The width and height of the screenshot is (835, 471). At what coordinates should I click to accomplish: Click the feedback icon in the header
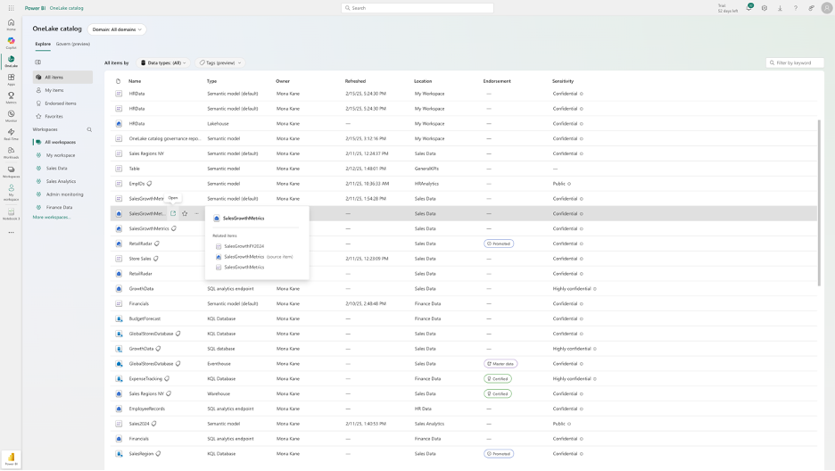tap(811, 8)
